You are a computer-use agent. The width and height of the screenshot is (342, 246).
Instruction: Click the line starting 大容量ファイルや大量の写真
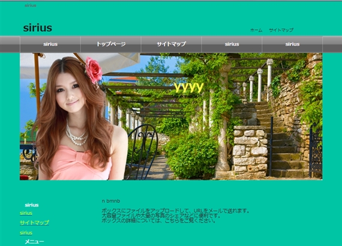click(x=161, y=216)
